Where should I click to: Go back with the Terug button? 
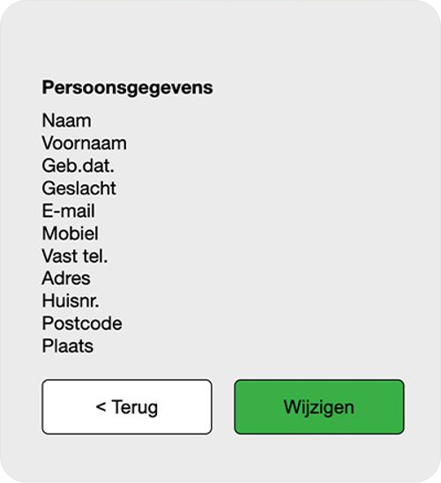click(127, 407)
